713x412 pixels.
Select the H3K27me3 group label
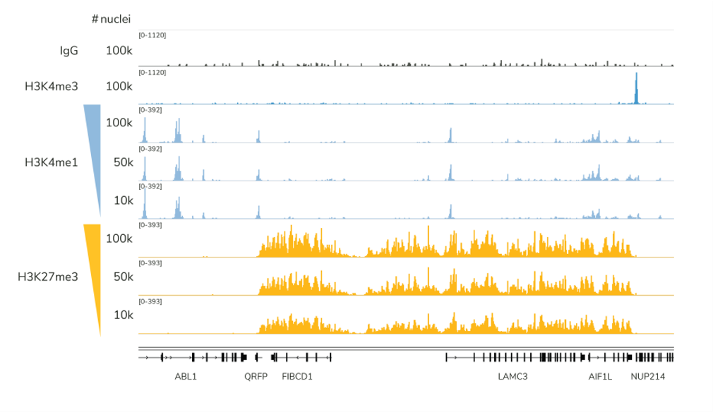tap(48, 277)
